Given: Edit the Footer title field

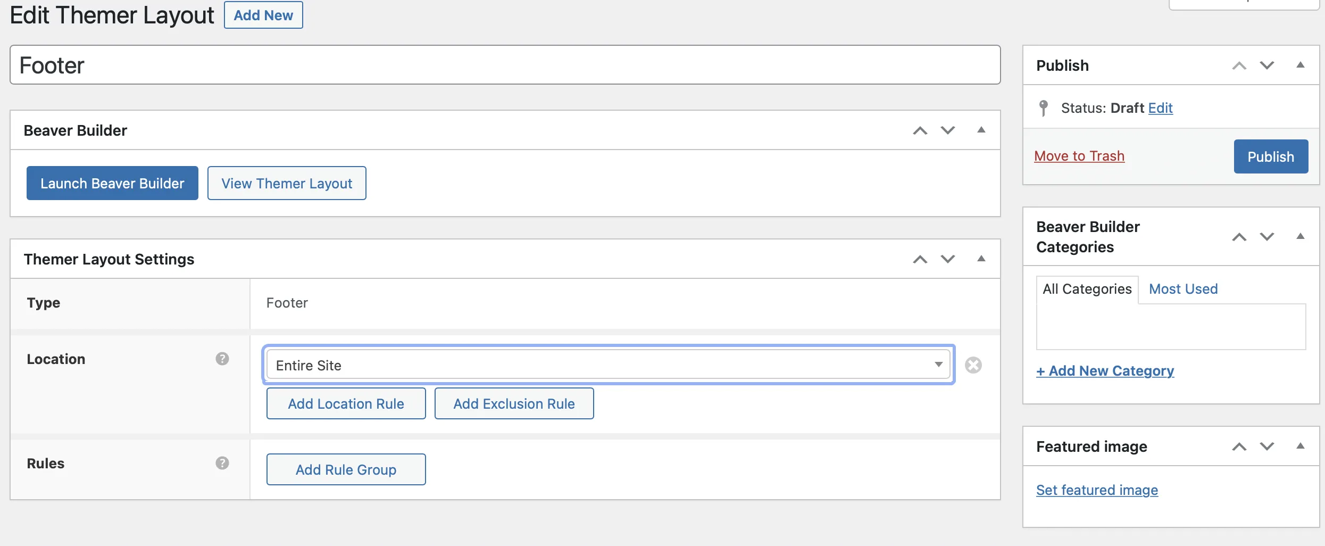Looking at the screenshot, I should [x=505, y=65].
